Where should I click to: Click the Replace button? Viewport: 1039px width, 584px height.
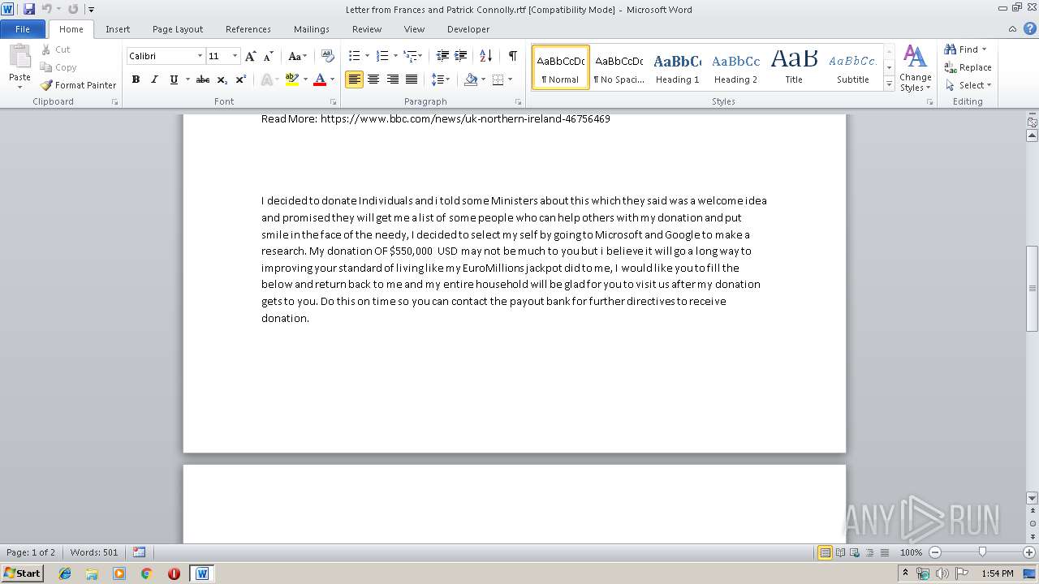[968, 67]
